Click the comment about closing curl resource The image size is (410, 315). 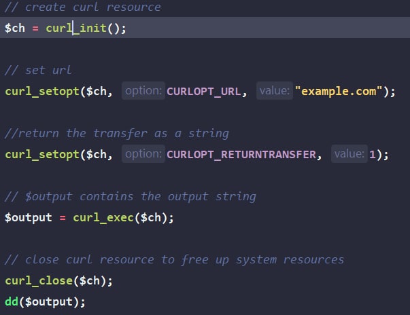pos(175,260)
